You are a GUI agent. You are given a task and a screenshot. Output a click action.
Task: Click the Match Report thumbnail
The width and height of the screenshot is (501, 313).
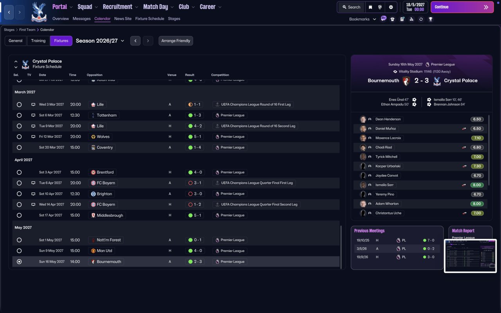(x=470, y=255)
